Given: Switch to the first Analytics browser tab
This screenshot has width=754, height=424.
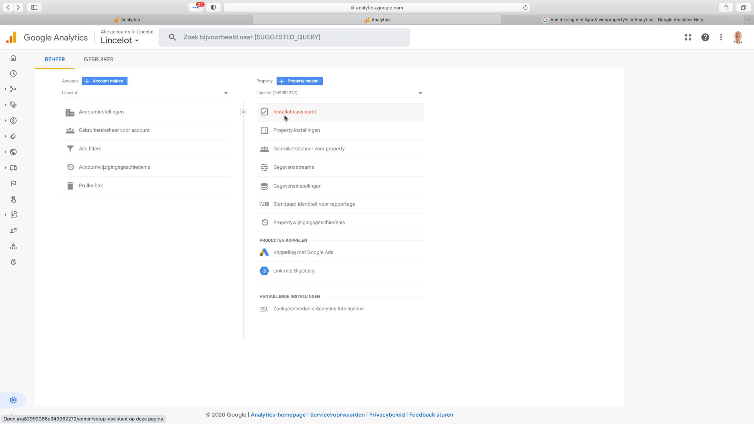Looking at the screenshot, I should (126, 20).
